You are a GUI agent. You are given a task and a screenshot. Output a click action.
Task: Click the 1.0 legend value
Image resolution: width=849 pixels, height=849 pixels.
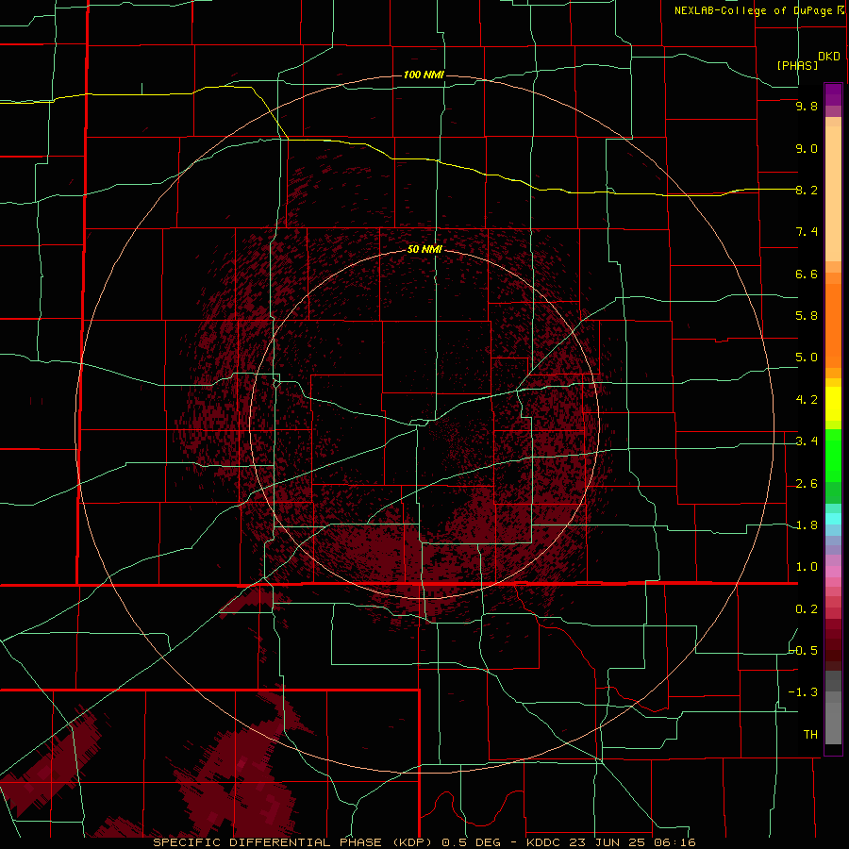(807, 567)
